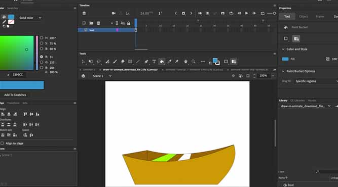Select the Paint Bucket tool in Tools

[x=162, y=62]
